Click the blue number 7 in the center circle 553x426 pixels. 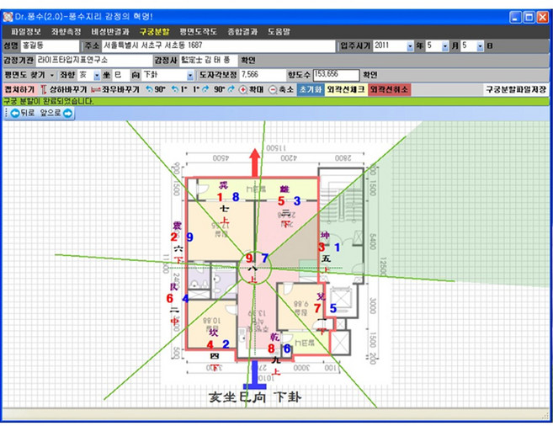[265, 258]
